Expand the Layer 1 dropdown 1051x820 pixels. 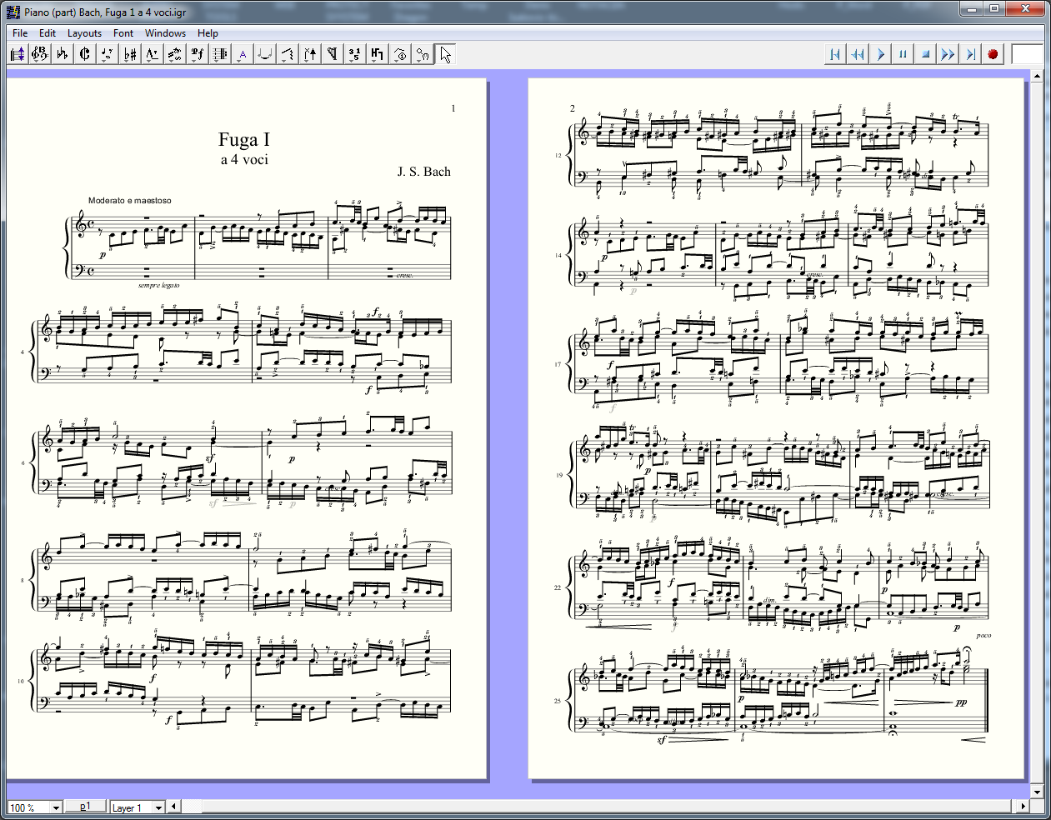[x=158, y=807]
